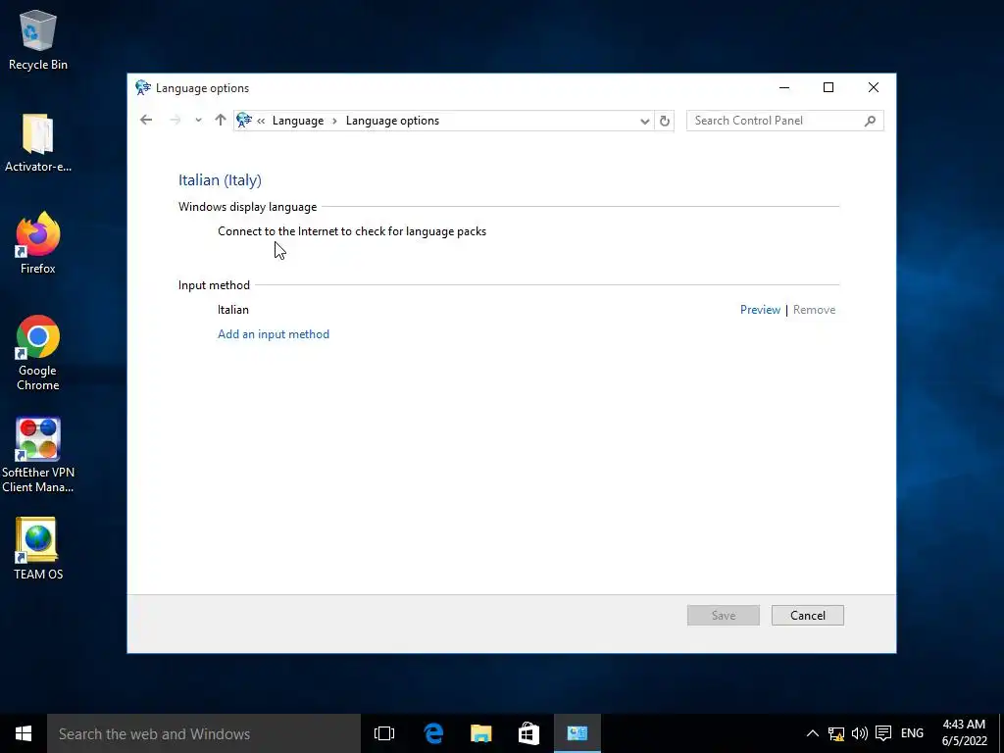Open Task View from the taskbar
This screenshot has width=1004, height=753.
(384, 733)
